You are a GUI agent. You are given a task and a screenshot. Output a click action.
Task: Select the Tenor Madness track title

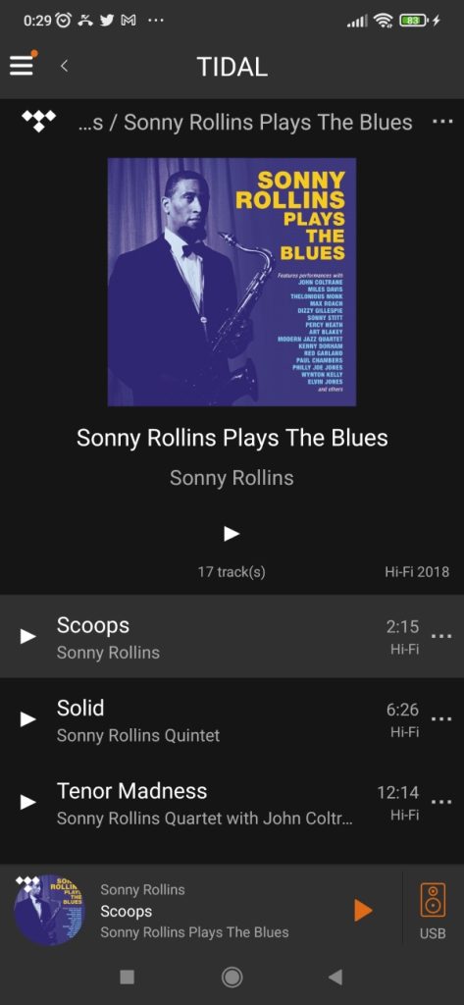pos(132,792)
